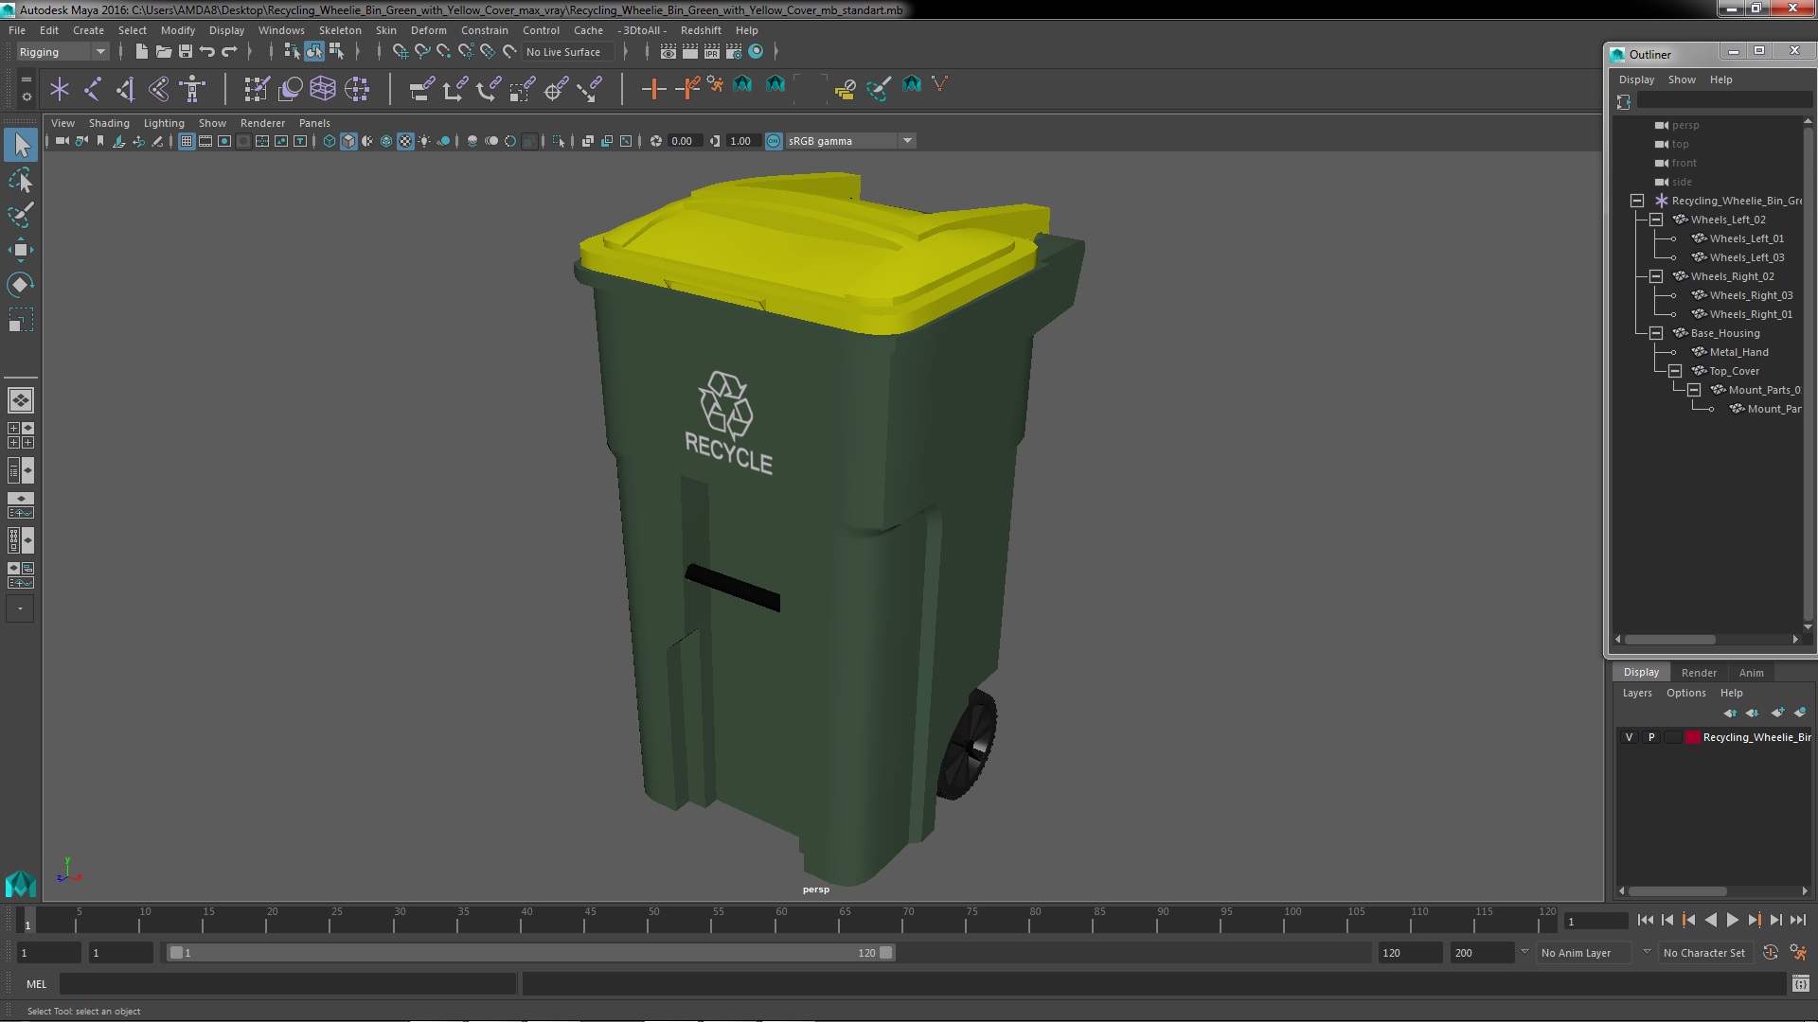Activate the Paint Selection tool
Screen dimensions: 1818x1022
(20, 215)
